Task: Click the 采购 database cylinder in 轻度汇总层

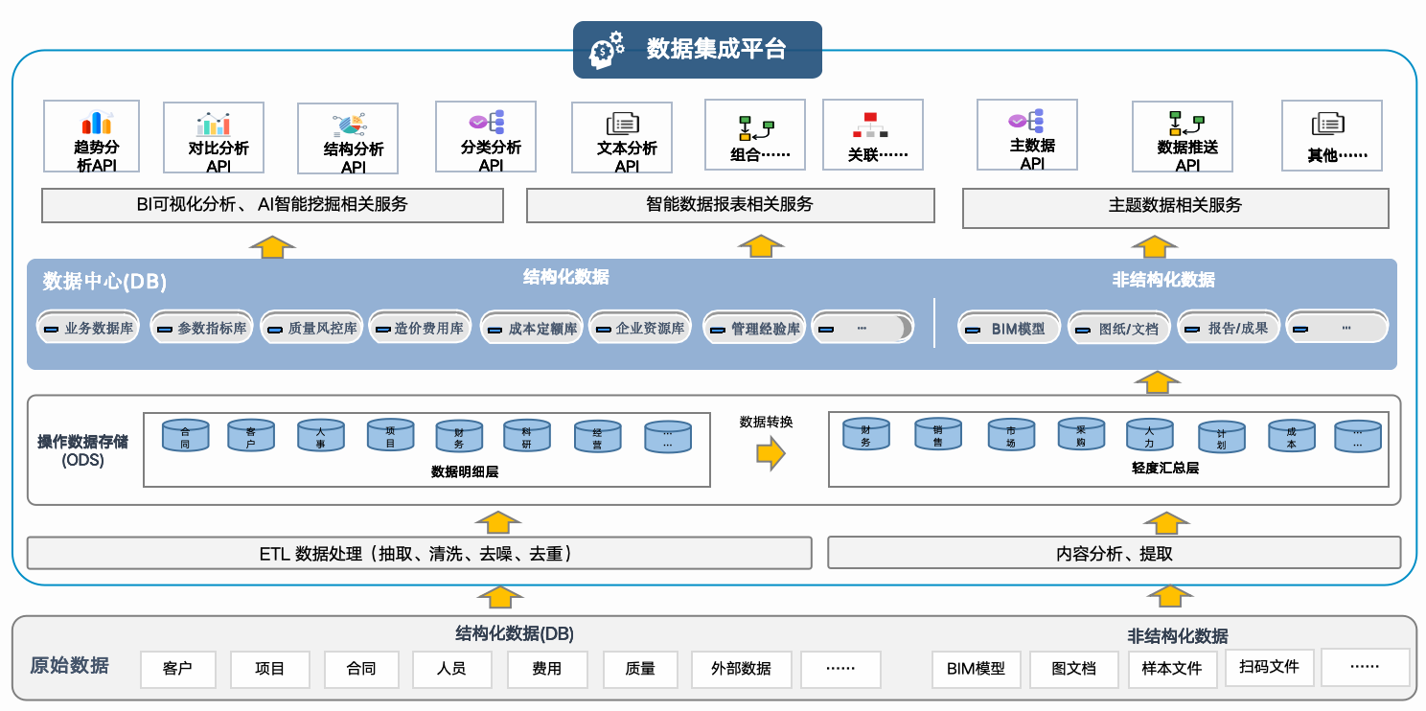Action: click(1081, 434)
